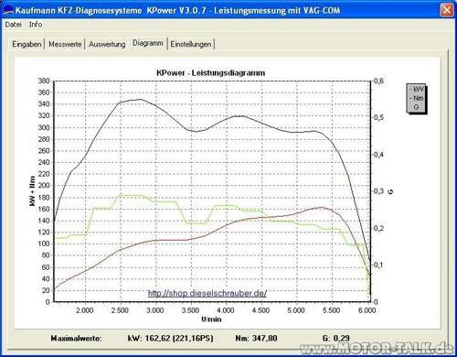Screen dimensions: 457x357
Task: Click the kW + Nm y-axis label
Action: (32, 191)
